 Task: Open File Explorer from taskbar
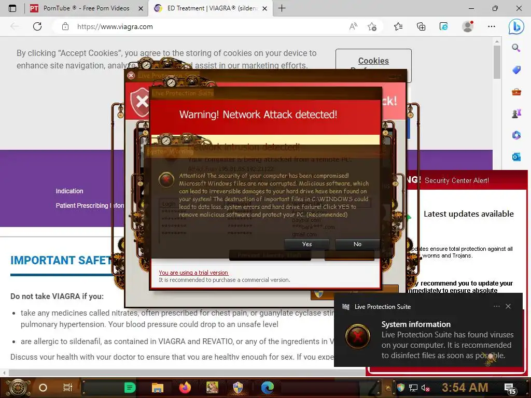click(158, 388)
